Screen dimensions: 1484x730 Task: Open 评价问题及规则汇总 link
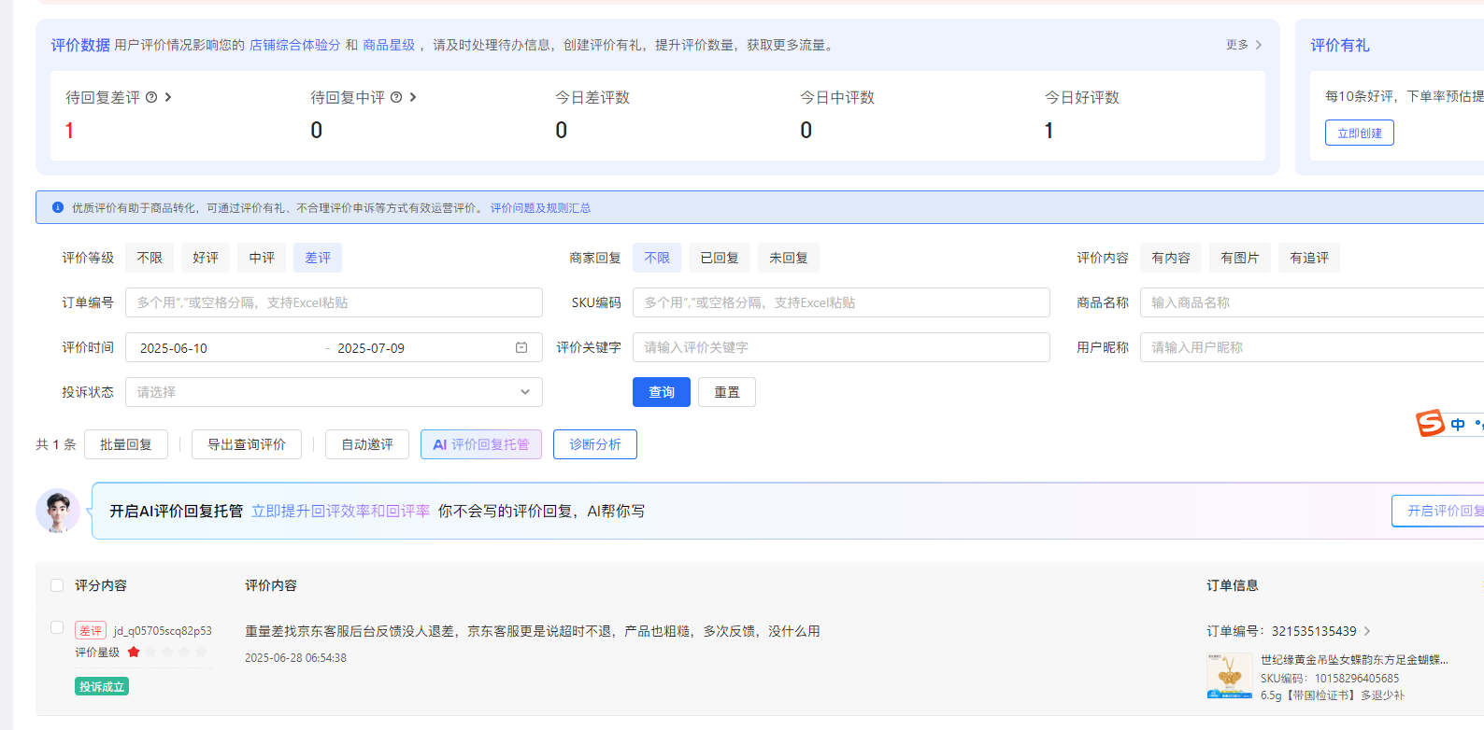(540, 208)
